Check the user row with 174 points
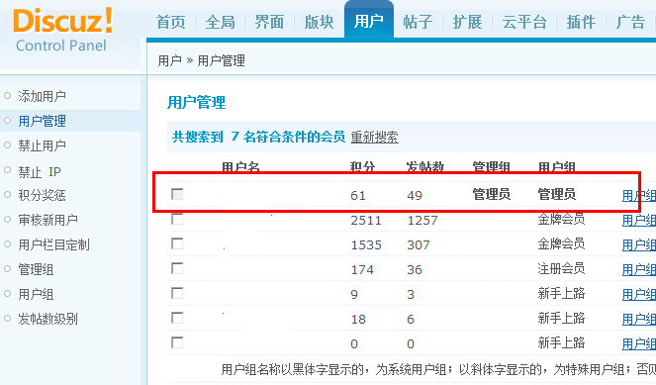656x385 pixels. point(177,268)
